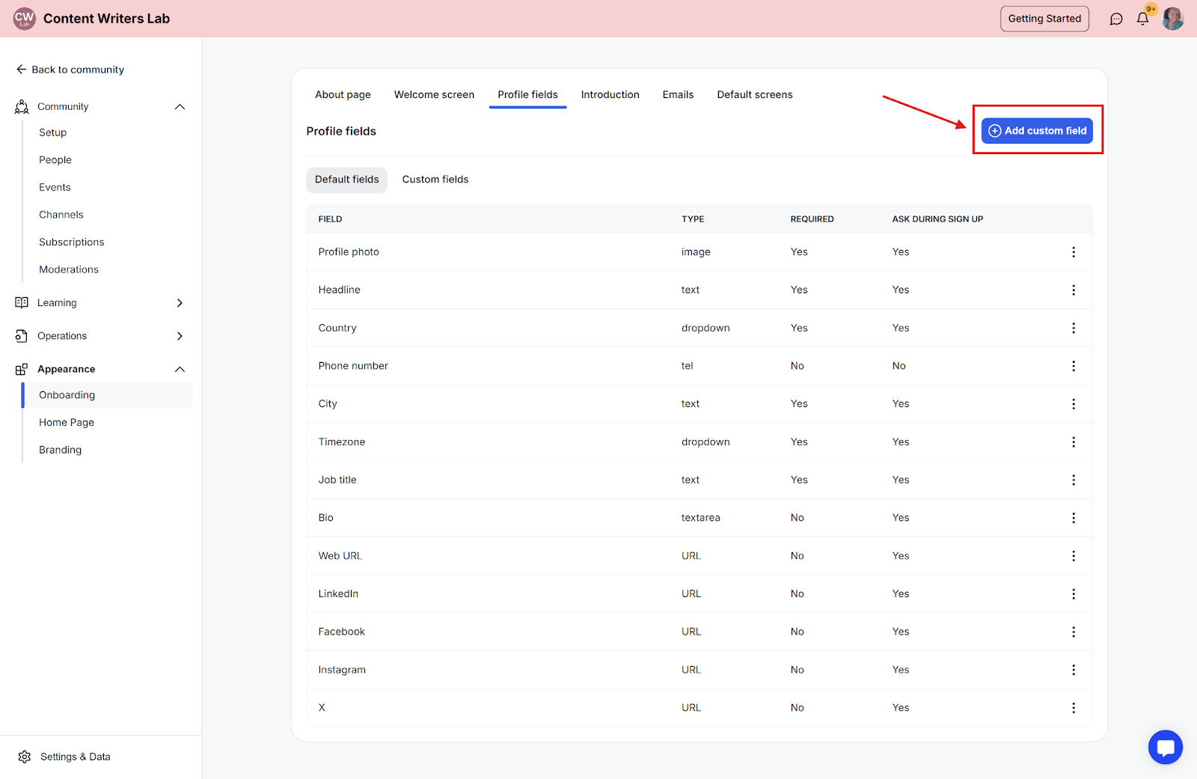Collapse the Appearance sidebar section
Image resolution: width=1197 pixels, height=779 pixels.
tap(180, 370)
